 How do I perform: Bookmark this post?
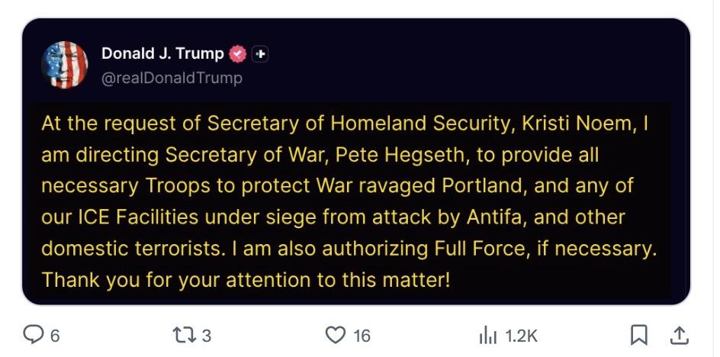pyautogui.click(x=639, y=335)
